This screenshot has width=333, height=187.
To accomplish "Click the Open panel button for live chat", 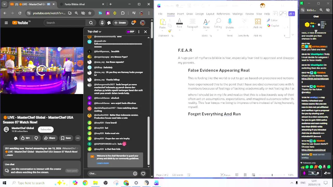I will (72, 171).
